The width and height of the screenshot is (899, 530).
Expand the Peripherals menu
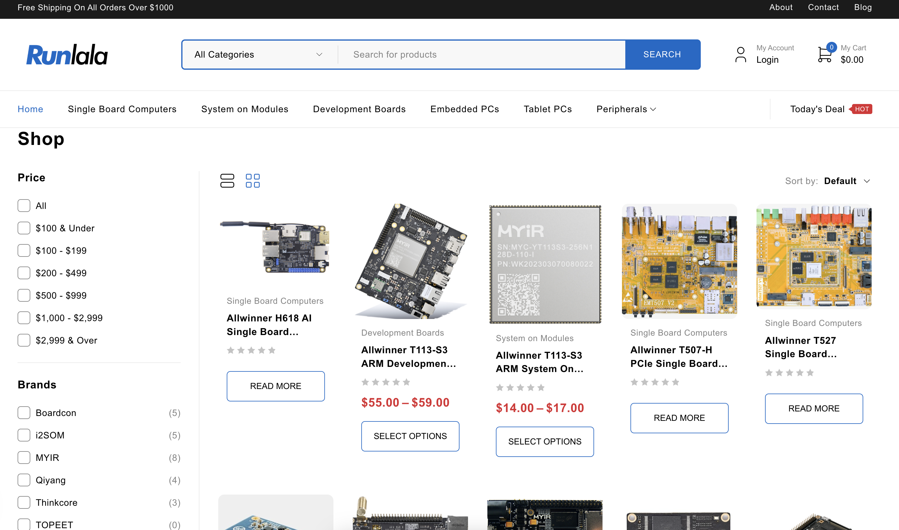point(626,109)
